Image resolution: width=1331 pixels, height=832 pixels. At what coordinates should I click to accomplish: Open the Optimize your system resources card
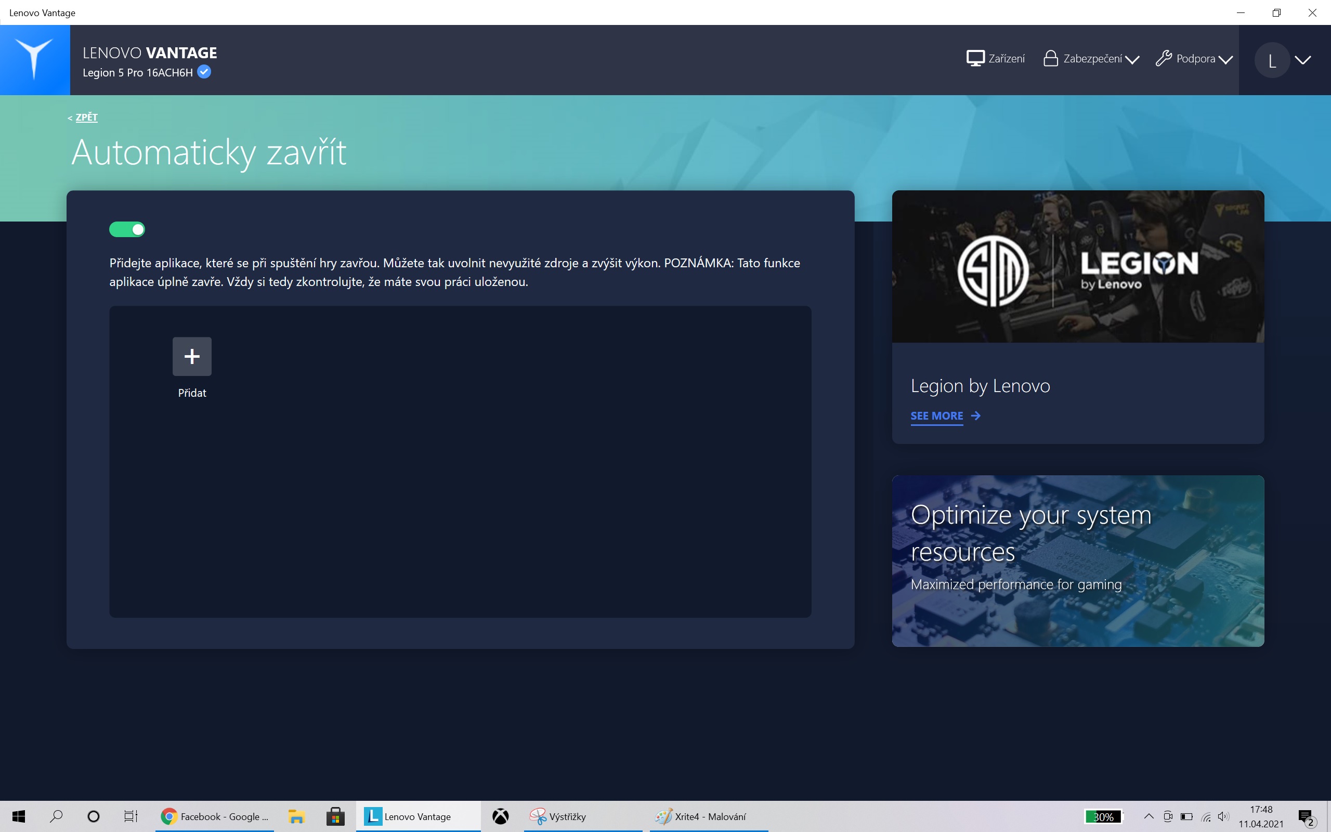tap(1077, 561)
